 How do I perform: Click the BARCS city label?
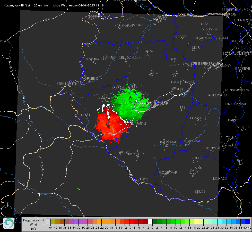(143, 179)
